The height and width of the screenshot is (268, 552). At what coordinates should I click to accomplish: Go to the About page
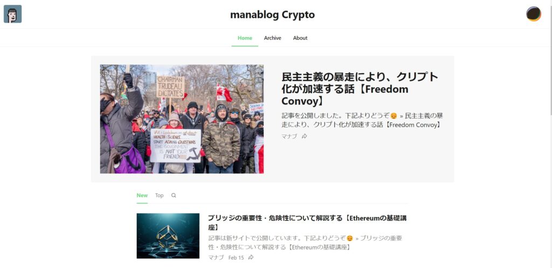300,38
